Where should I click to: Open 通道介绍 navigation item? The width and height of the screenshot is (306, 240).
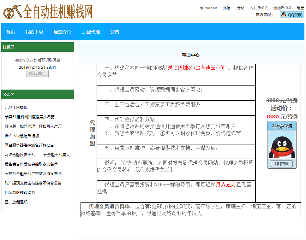tap(63, 32)
